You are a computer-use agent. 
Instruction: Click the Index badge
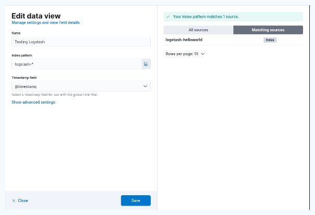click(270, 40)
